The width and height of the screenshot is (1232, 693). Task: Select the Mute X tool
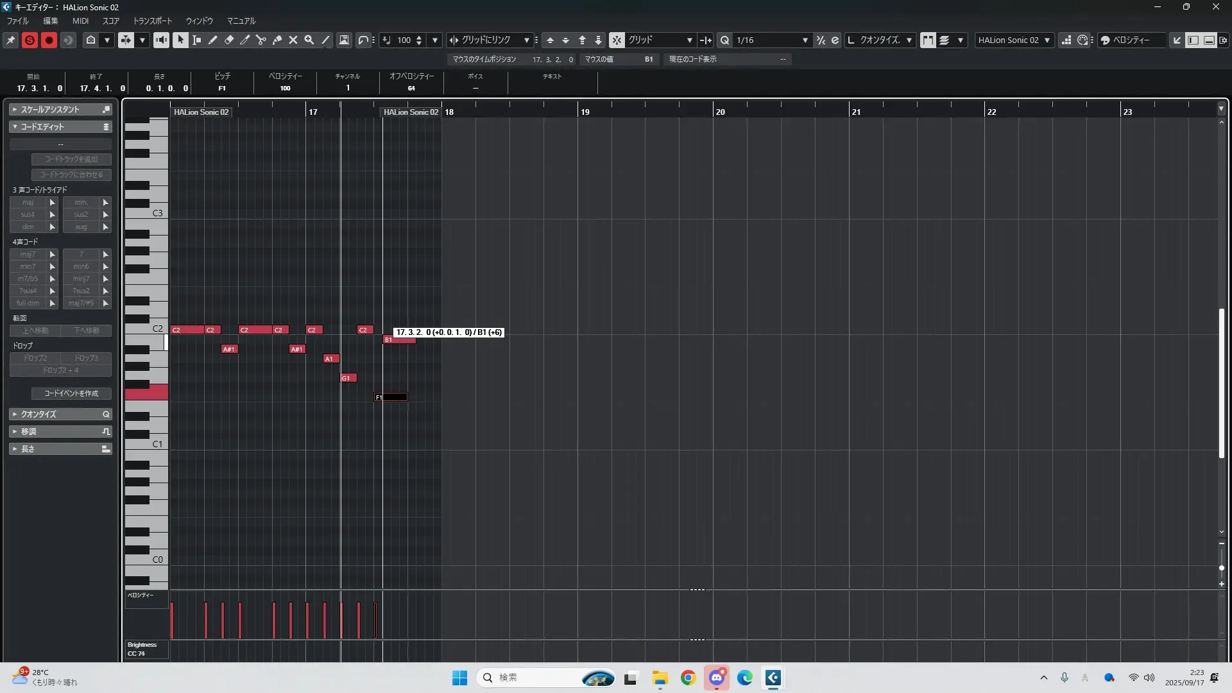point(293,40)
